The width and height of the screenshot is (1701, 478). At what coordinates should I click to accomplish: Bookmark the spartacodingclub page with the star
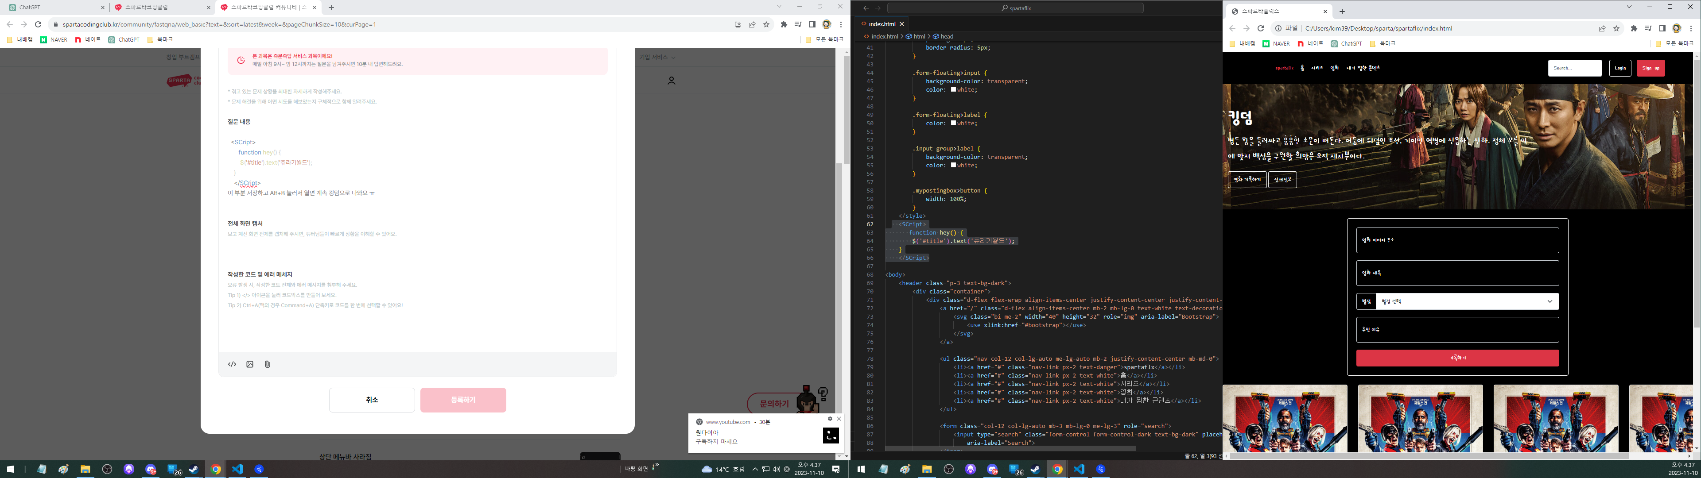(x=767, y=24)
